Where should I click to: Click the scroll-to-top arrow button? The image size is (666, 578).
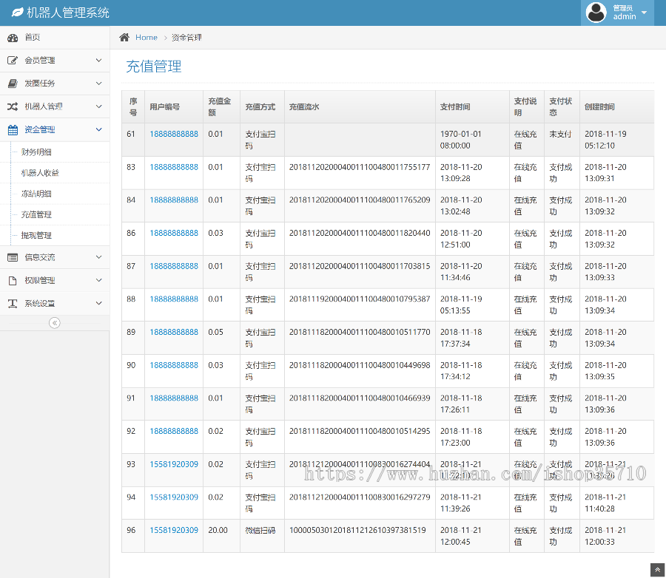(657, 570)
